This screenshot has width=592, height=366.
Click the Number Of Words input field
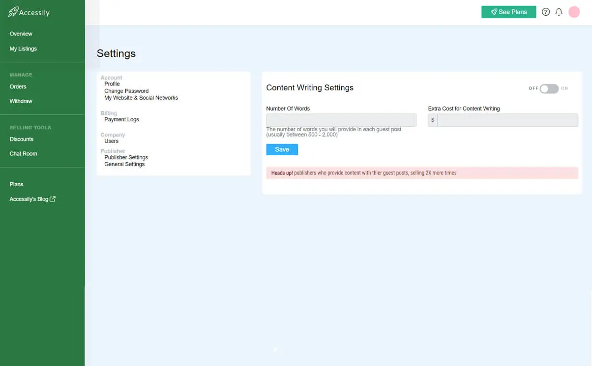click(x=341, y=120)
